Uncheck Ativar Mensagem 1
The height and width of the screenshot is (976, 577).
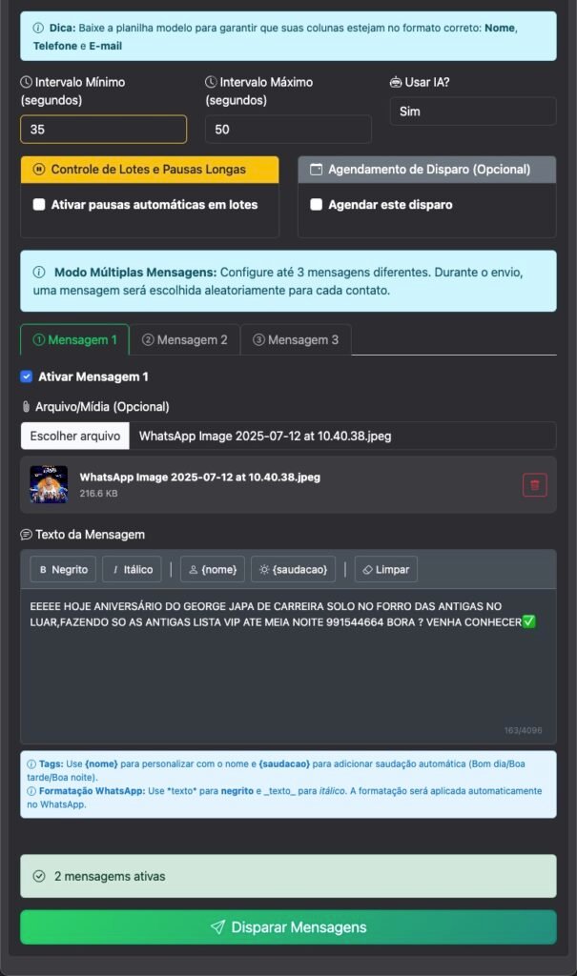pyautogui.click(x=26, y=376)
